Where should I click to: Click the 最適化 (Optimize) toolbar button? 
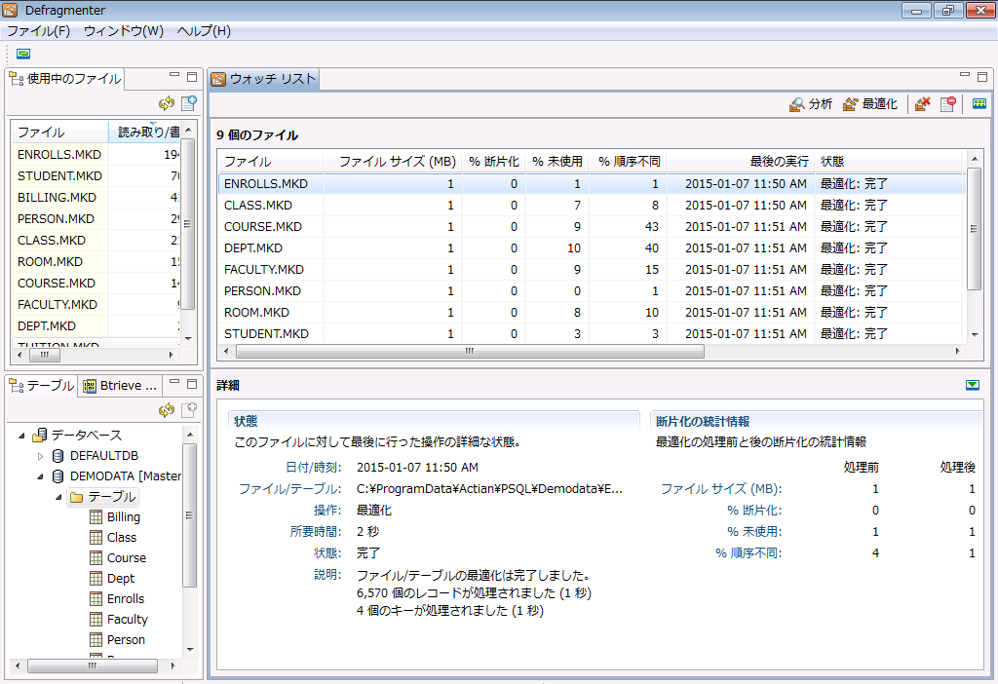tap(870, 104)
